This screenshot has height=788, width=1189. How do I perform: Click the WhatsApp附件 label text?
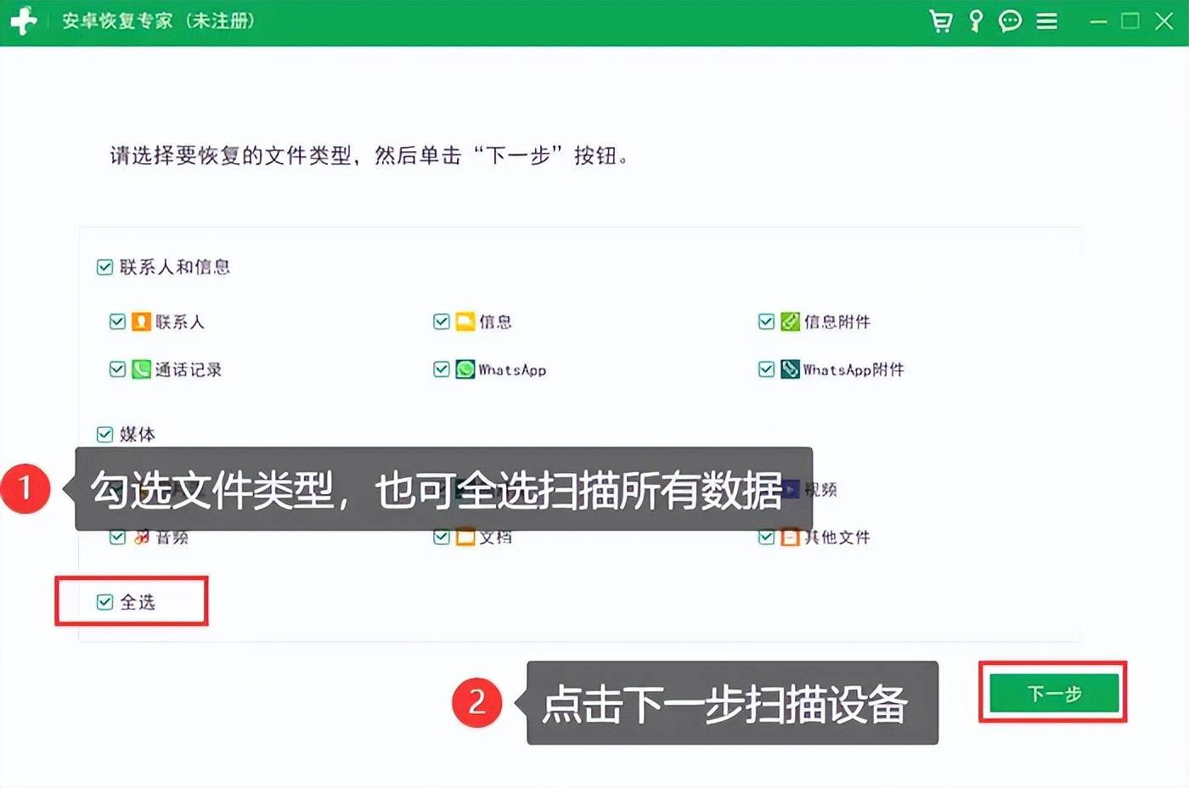854,369
